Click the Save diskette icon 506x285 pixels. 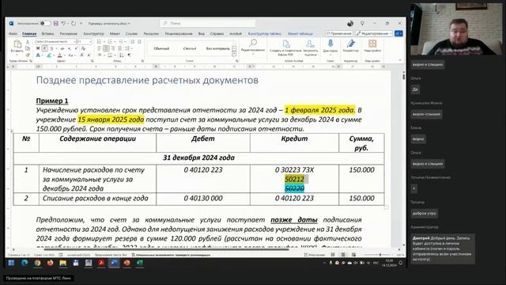tap(56, 23)
